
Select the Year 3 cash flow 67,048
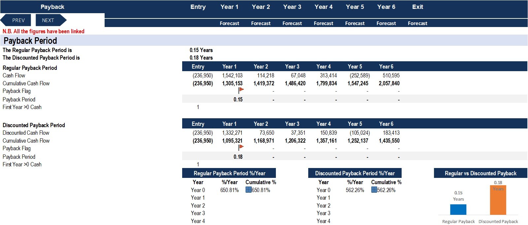coord(298,75)
